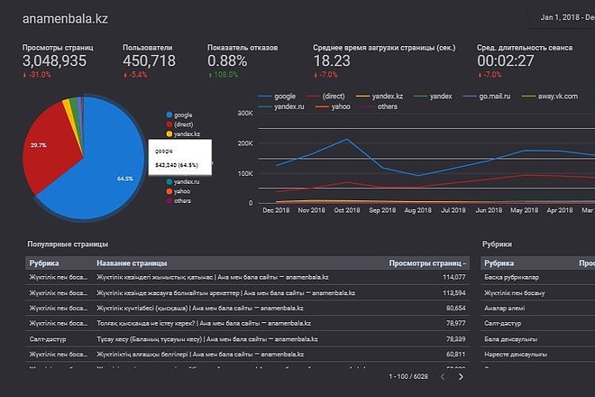Select the Салт-дәстүр row with 78,339 views
Screen dimensions: 595x397
click(247, 339)
